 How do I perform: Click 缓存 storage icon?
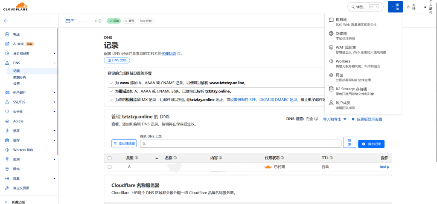click(x=7, y=140)
